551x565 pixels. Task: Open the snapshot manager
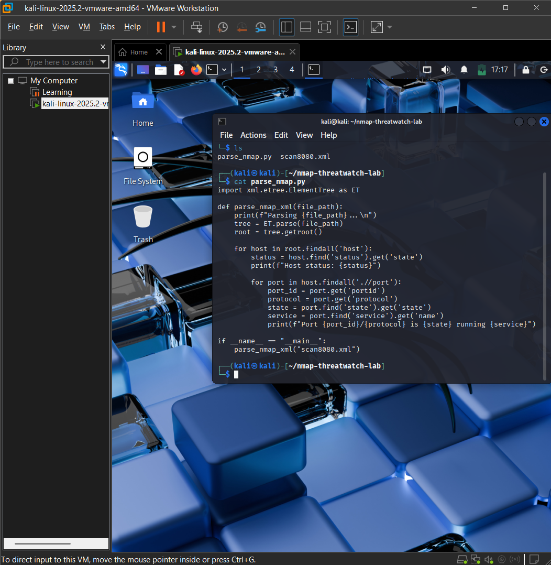click(260, 27)
